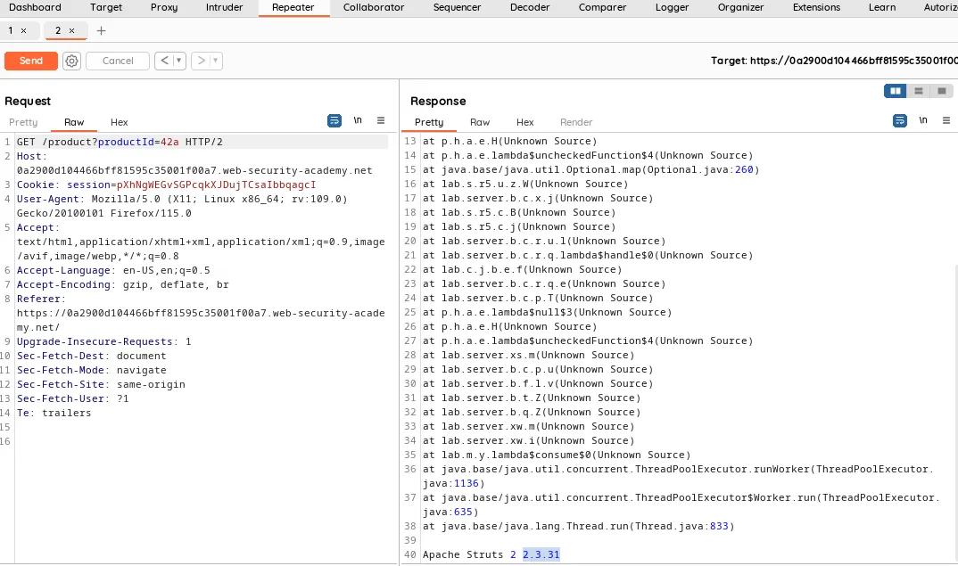Select Repeater sub-tab 2
Screen dimensions: 958x566
pyautogui.click(x=58, y=30)
